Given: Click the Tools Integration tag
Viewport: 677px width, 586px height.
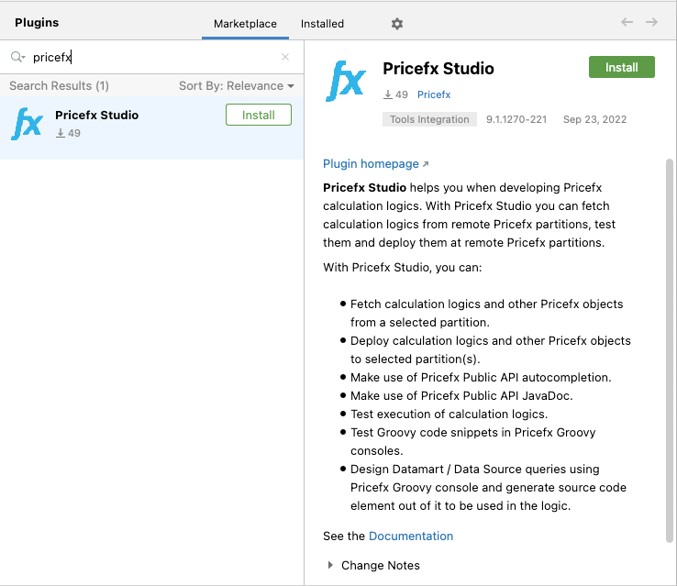Looking at the screenshot, I should pos(429,119).
